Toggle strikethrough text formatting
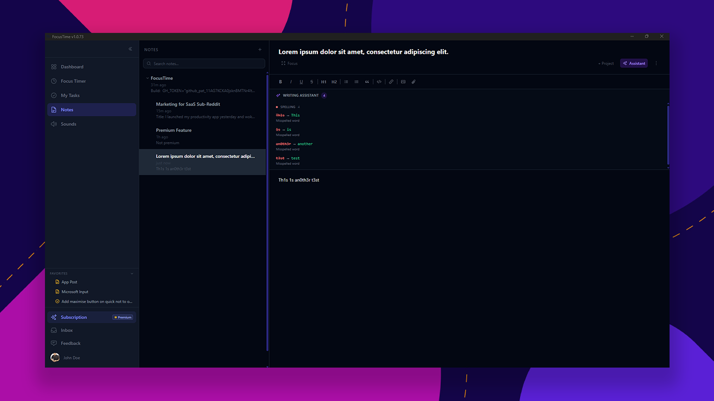The image size is (714, 401). pyautogui.click(x=312, y=82)
